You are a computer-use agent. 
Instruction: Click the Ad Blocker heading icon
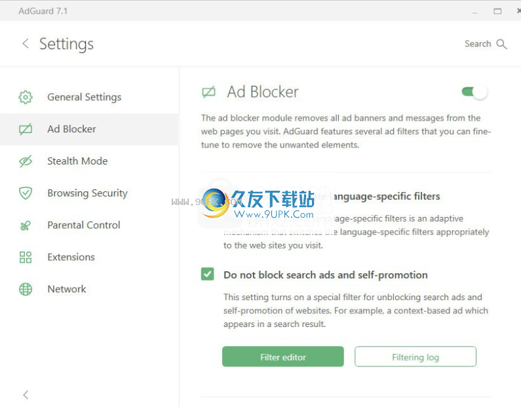click(x=208, y=92)
